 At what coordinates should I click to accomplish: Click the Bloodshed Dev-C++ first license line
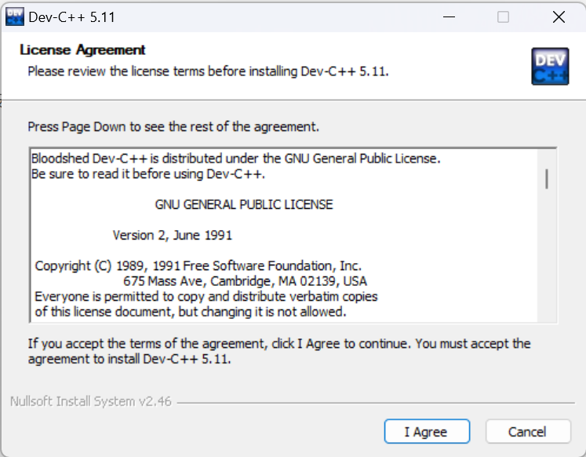pos(236,159)
